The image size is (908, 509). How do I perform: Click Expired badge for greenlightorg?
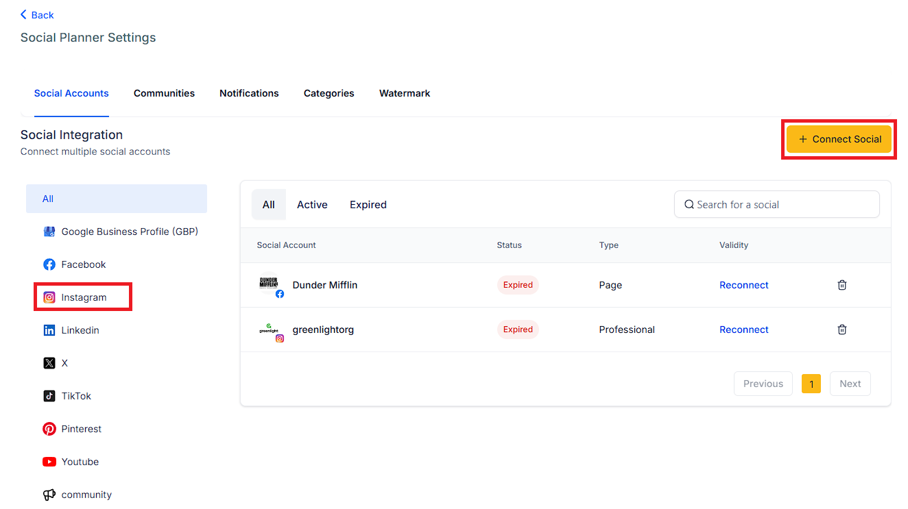pyautogui.click(x=518, y=330)
